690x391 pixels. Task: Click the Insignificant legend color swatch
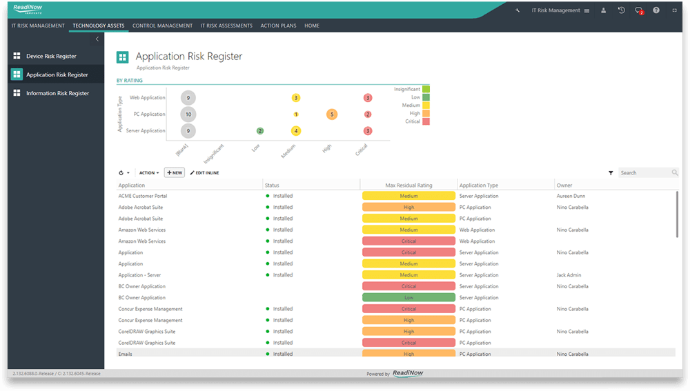coord(426,89)
